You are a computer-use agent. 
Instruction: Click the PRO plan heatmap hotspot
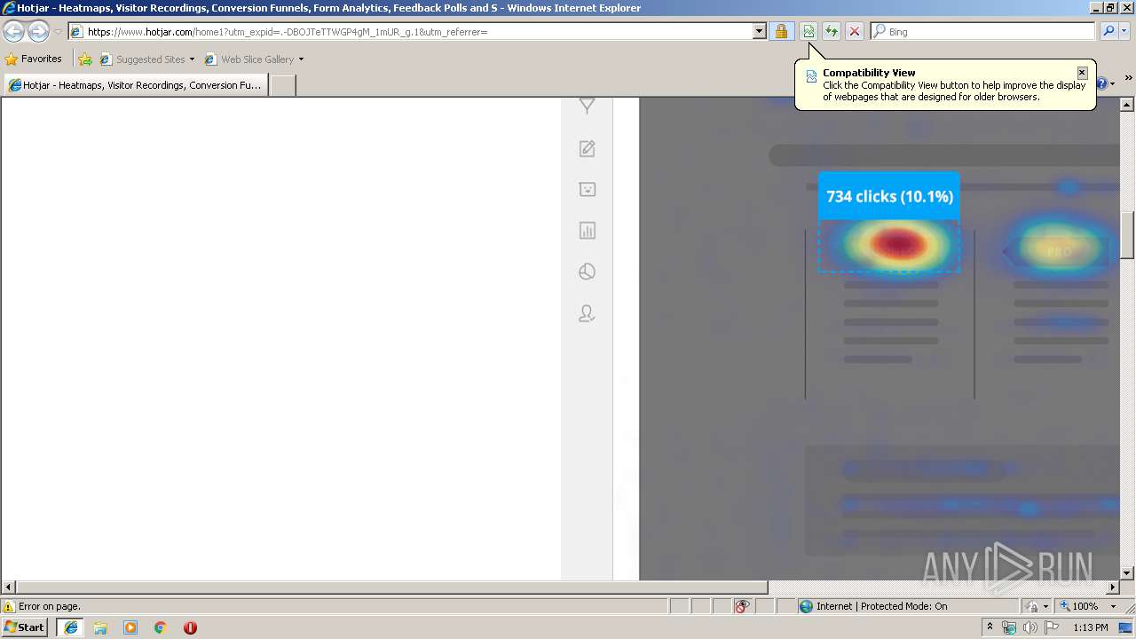click(x=1058, y=251)
